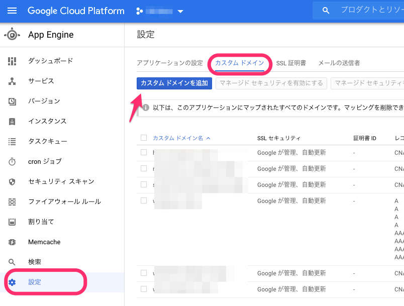404x306 pixels.
Task: Open セキュリティ スキャン in the sidebar
Action: tap(62, 181)
